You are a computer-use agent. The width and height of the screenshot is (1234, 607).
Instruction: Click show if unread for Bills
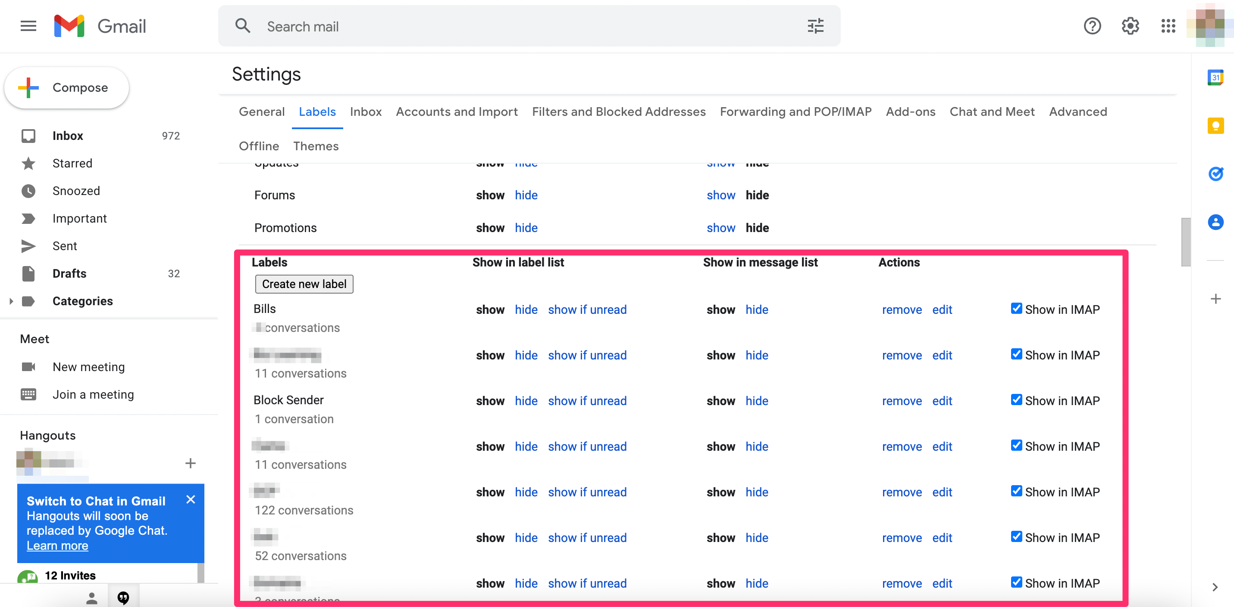click(587, 310)
